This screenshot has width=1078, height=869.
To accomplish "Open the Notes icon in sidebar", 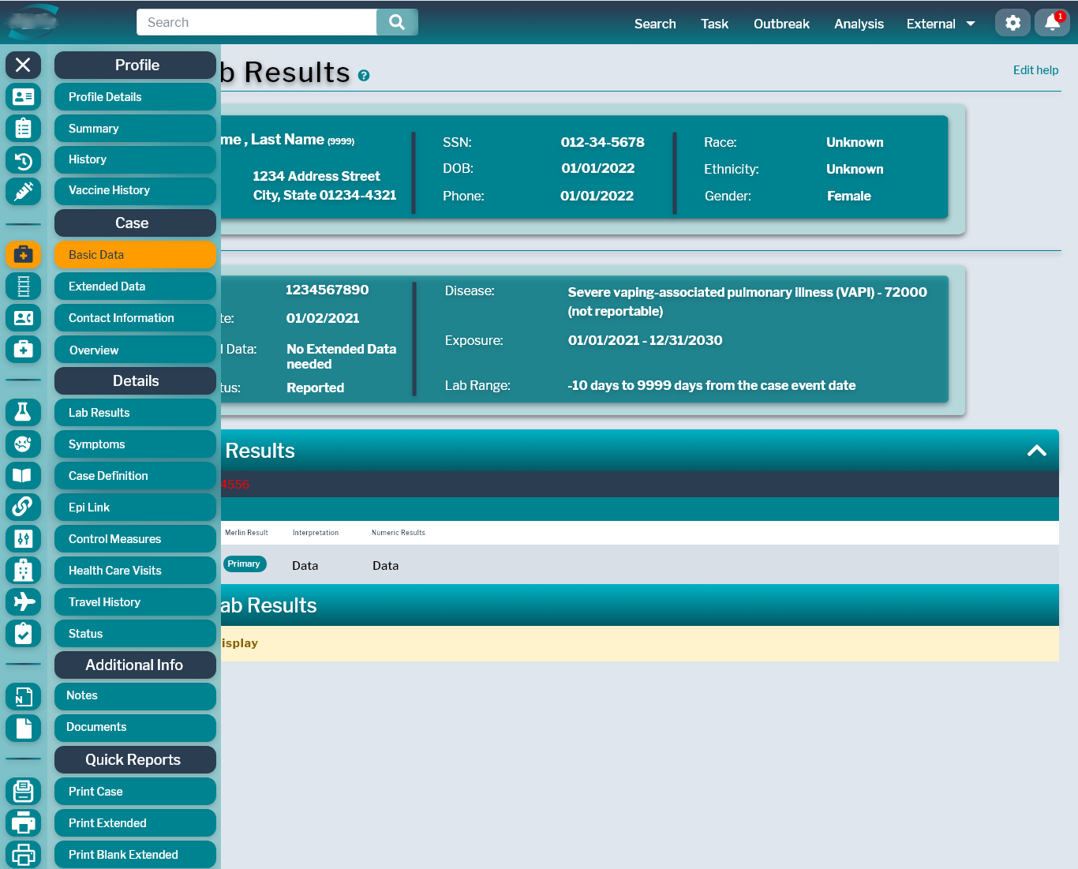I will pos(23,696).
